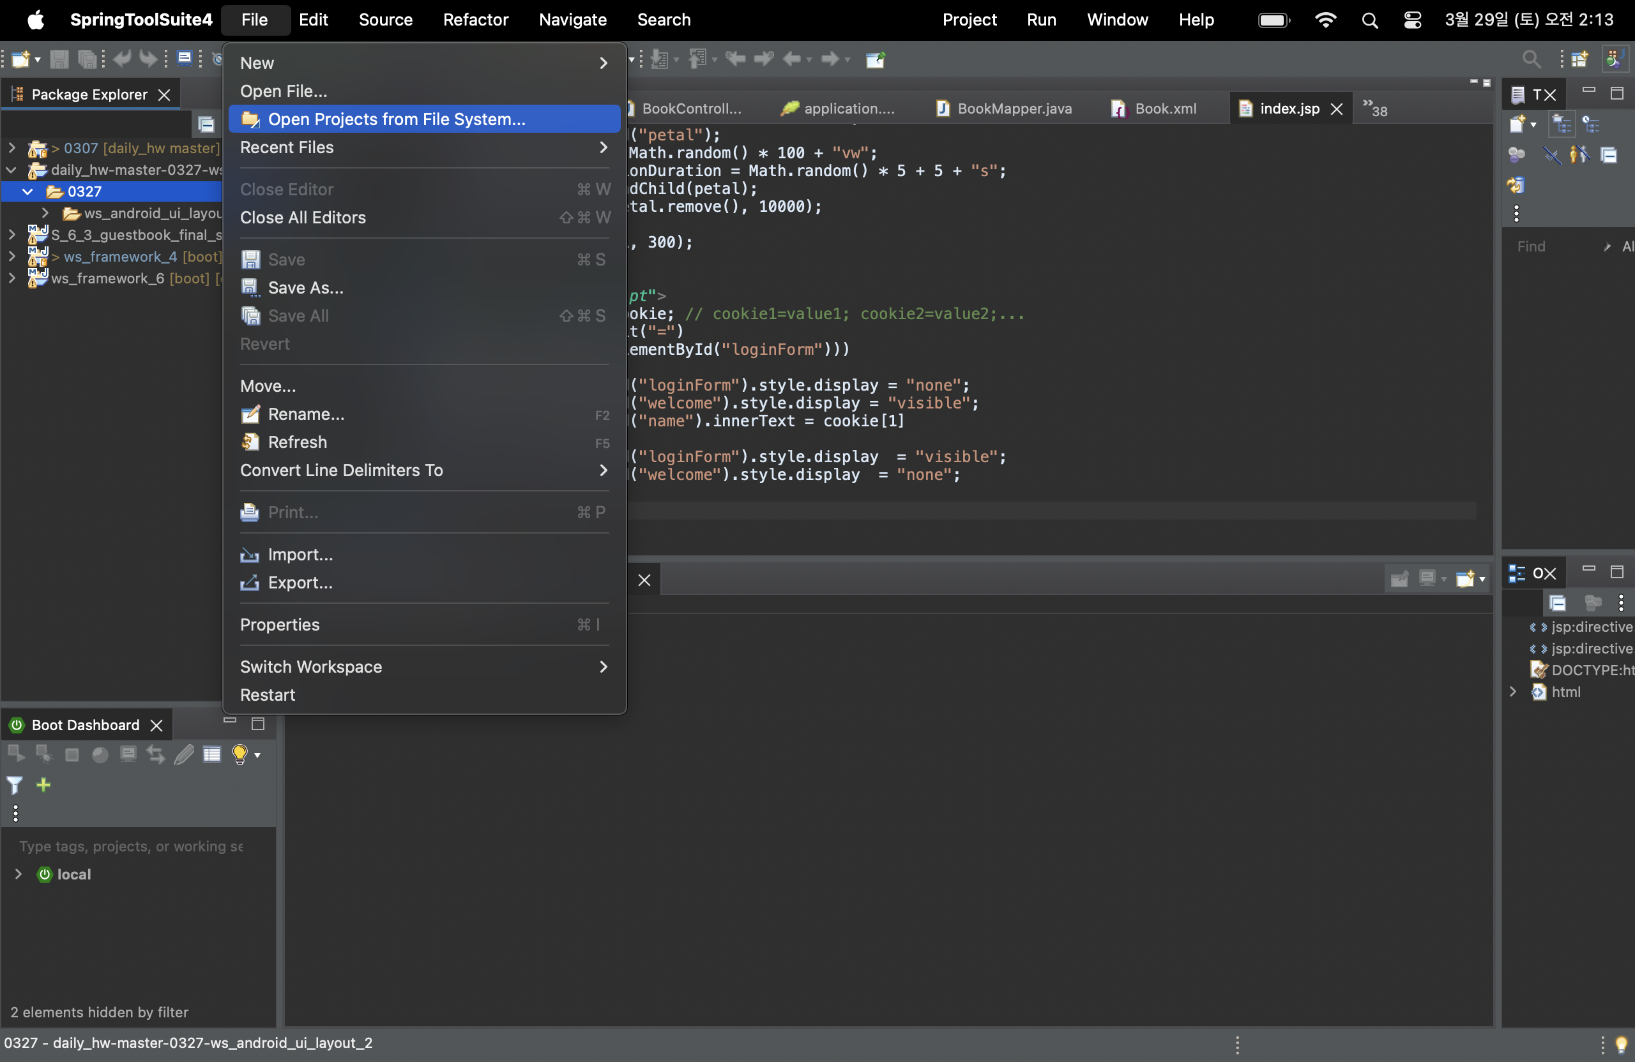Open the Run menu in the menu bar
This screenshot has height=1062, width=1635.
pyautogui.click(x=1042, y=20)
